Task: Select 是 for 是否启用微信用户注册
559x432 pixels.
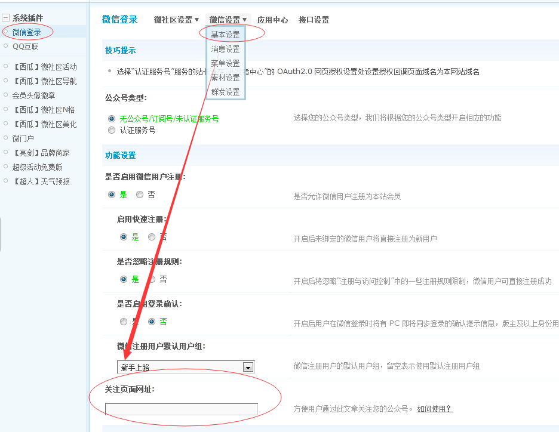Action: tap(112, 195)
